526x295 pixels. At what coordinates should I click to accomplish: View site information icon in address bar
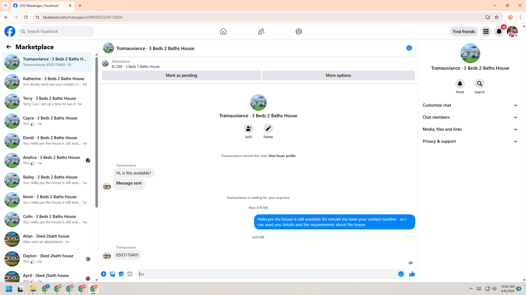click(x=38, y=17)
